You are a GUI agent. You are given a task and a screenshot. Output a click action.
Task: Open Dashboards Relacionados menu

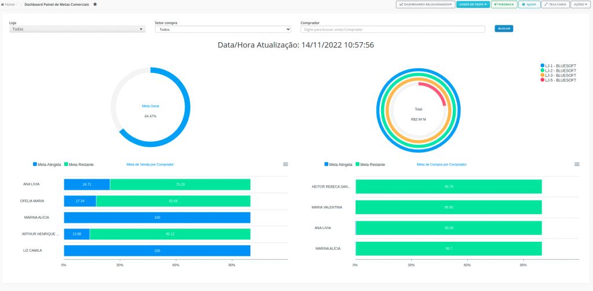coord(426,5)
